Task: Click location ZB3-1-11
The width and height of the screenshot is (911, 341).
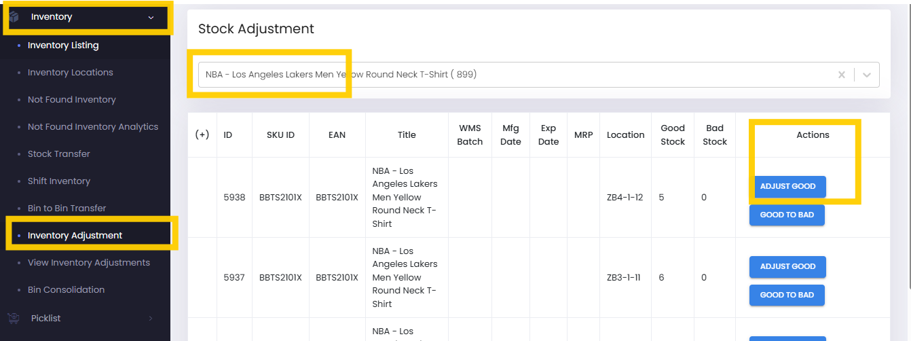Action: pyautogui.click(x=624, y=278)
